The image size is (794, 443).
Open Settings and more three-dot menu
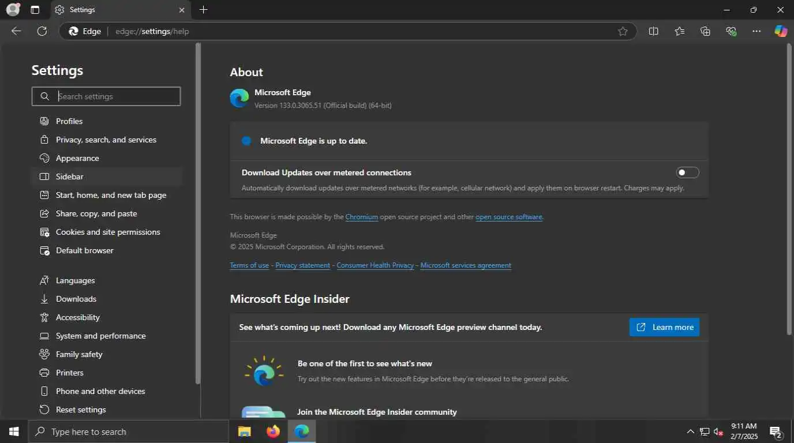pos(756,31)
